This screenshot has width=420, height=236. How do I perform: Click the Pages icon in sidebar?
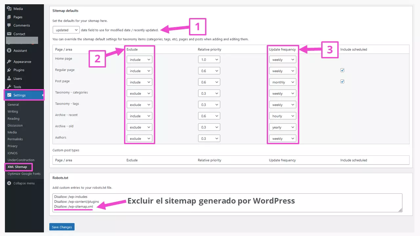point(9,17)
